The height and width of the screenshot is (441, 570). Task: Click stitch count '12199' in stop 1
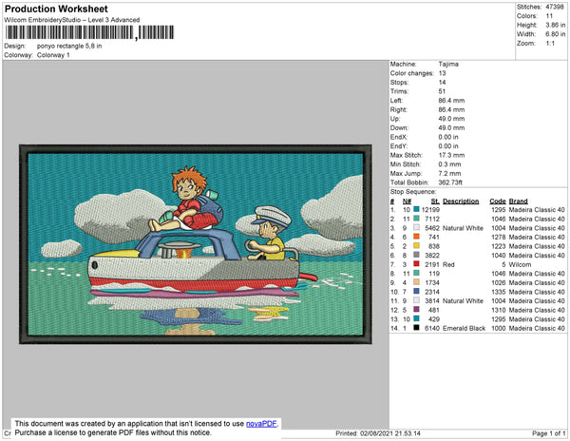[x=430, y=210]
